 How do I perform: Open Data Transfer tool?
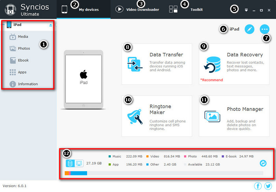click(157, 64)
